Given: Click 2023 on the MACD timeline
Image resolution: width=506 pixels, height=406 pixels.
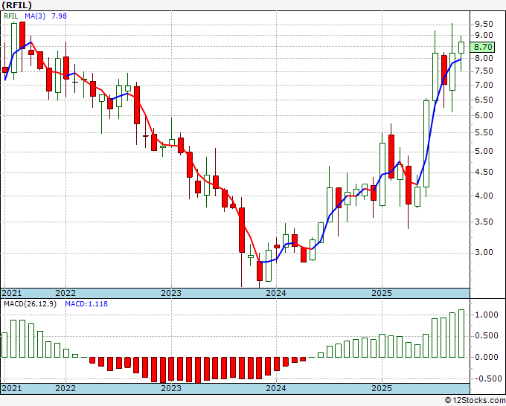Looking at the screenshot, I should pos(171,388).
